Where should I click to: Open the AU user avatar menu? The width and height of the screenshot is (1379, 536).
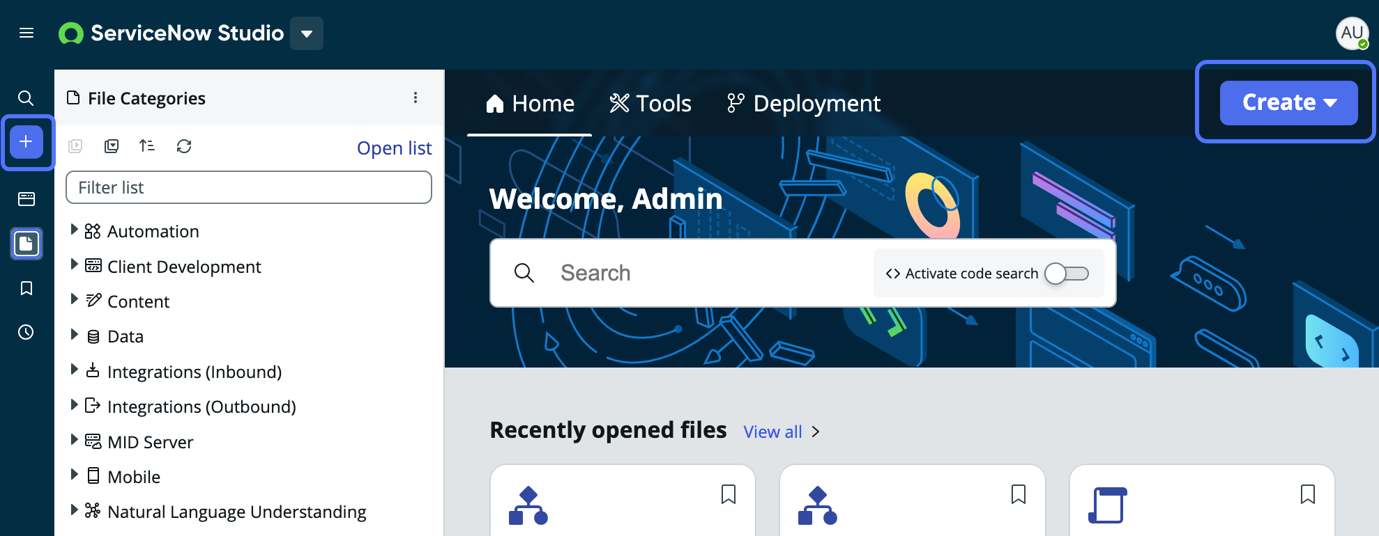(x=1352, y=33)
